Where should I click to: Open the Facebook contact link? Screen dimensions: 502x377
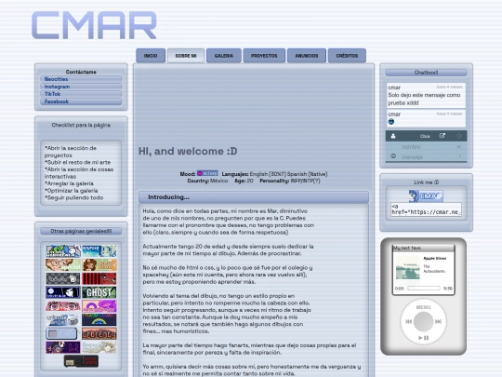[81, 101]
